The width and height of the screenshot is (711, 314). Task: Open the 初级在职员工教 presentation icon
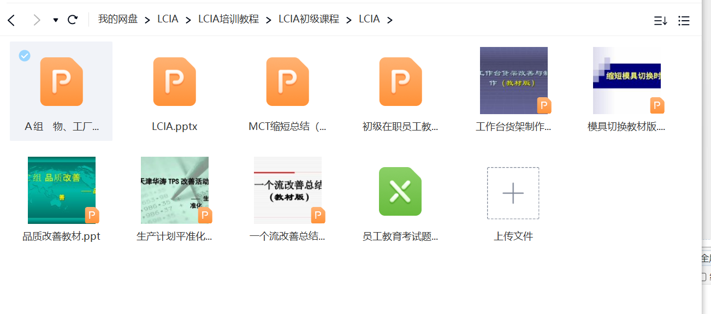click(x=400, y=81)
